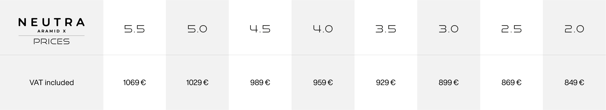The image size is (606, 110).
Task: Select the 849 € price cell
Action: pos(574,83)
